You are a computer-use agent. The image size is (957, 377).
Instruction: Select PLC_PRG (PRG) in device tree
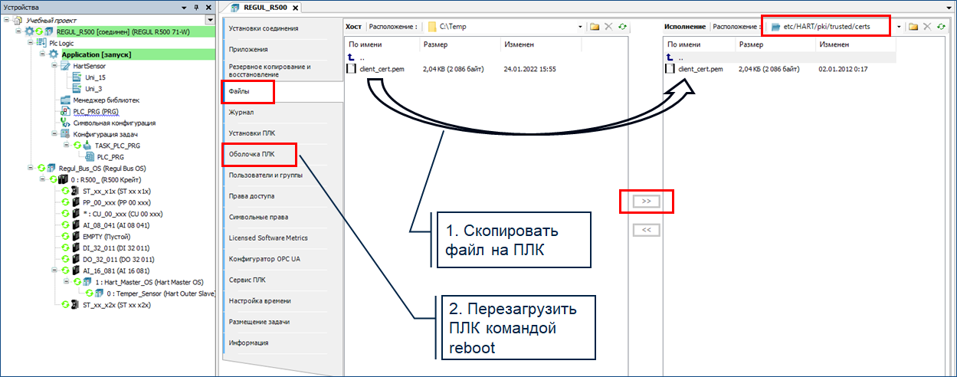click(x=95, y=111)
